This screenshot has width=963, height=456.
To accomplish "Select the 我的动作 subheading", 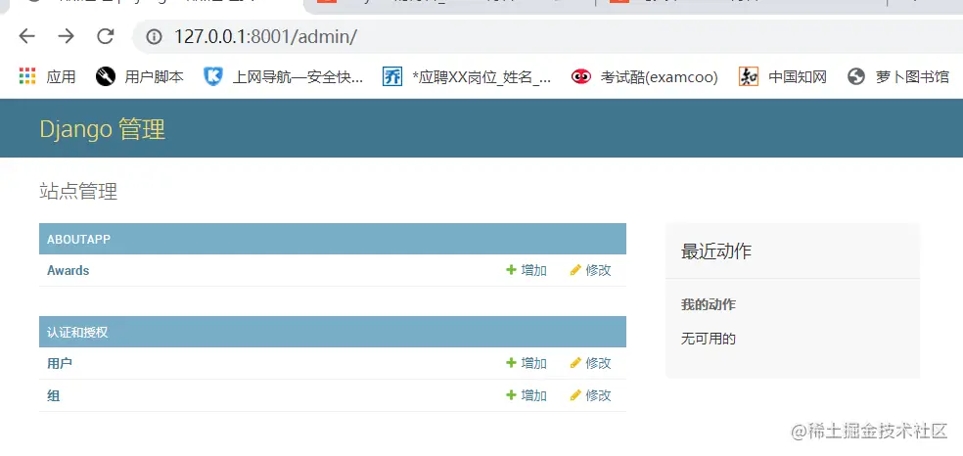I will coord(709,305).
